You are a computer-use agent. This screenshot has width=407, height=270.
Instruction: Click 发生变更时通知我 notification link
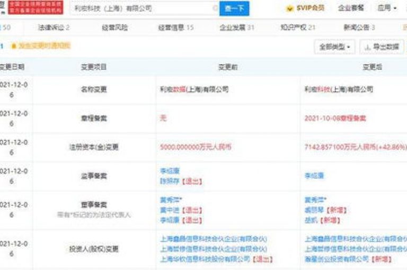(45, 46)
